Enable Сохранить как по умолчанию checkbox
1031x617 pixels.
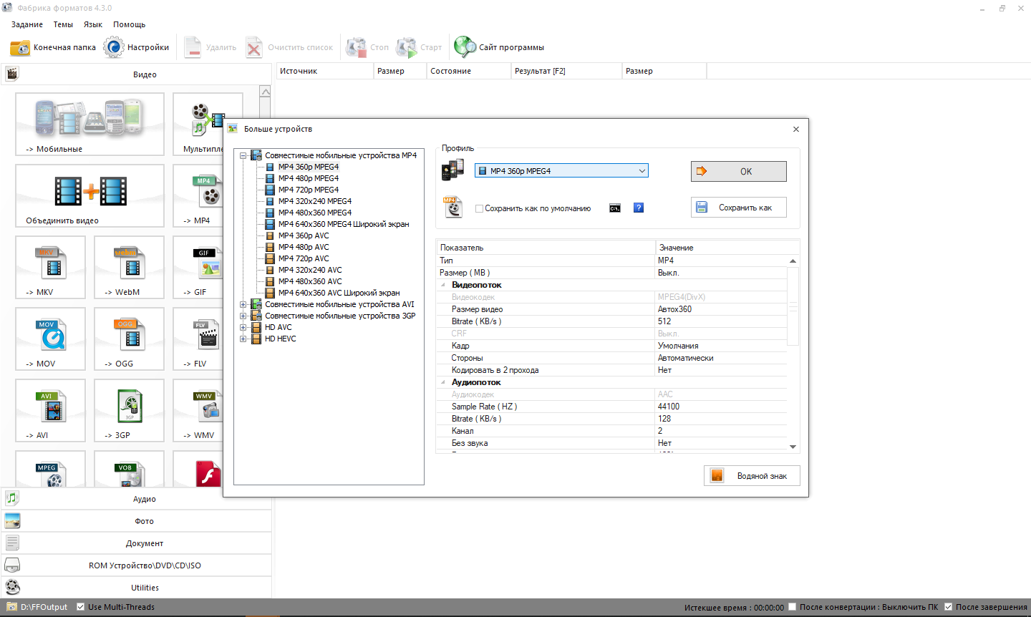480,209
